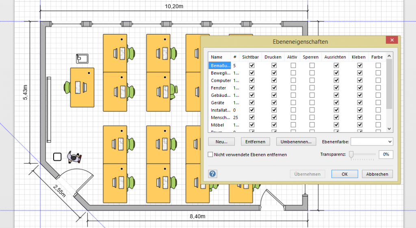Click the scroll-down arrow of the layer list
Image resolution: width=416 pixels, height=228 pixels.
(x=389, y=128)
